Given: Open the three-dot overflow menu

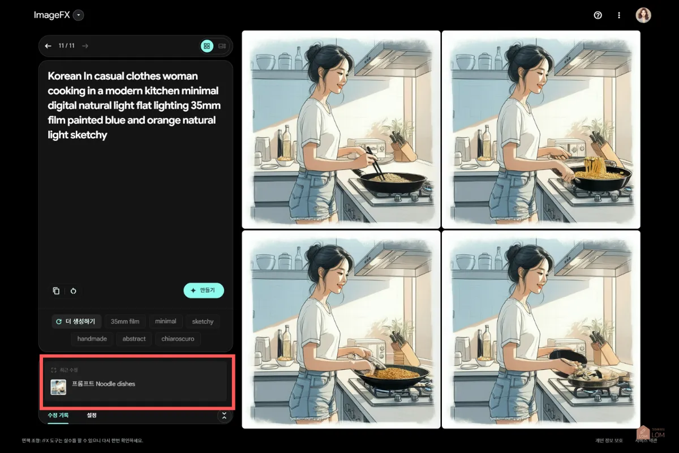Looking at the screenshot, I should pos(618,15).
